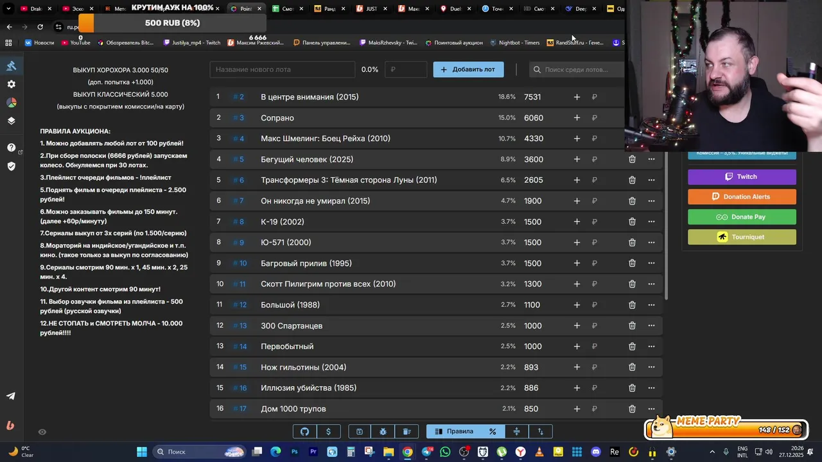Delete the Нож гильотины (2004) lot
Viewport: 822px width, 462px height.
632,367
